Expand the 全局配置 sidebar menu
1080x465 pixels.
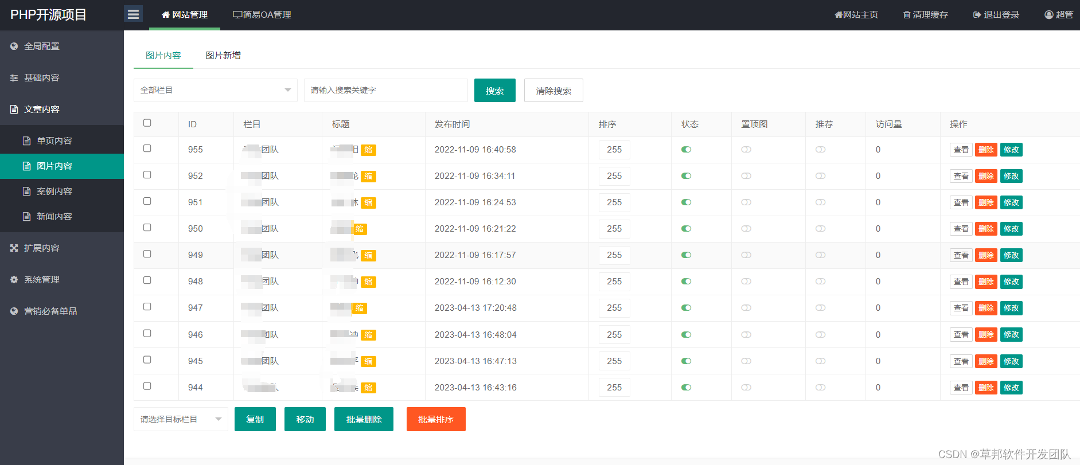coord(62,46)
